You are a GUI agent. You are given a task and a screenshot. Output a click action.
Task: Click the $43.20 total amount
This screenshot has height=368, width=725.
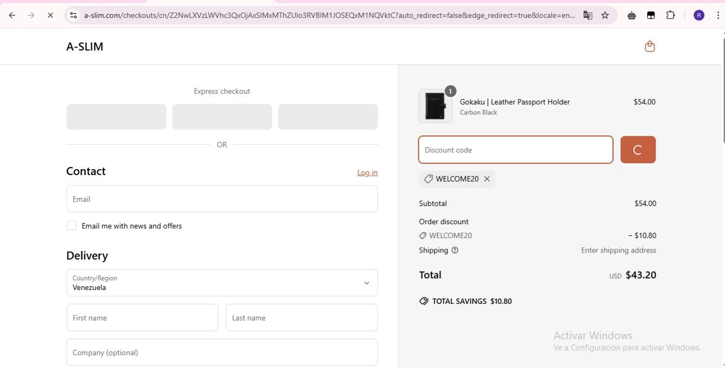tap(641, 275)
